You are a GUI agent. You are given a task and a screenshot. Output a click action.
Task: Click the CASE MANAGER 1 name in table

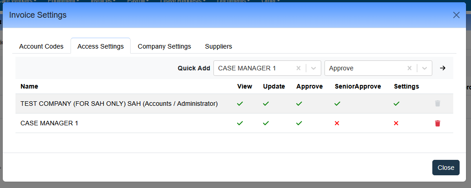[49, 123]
